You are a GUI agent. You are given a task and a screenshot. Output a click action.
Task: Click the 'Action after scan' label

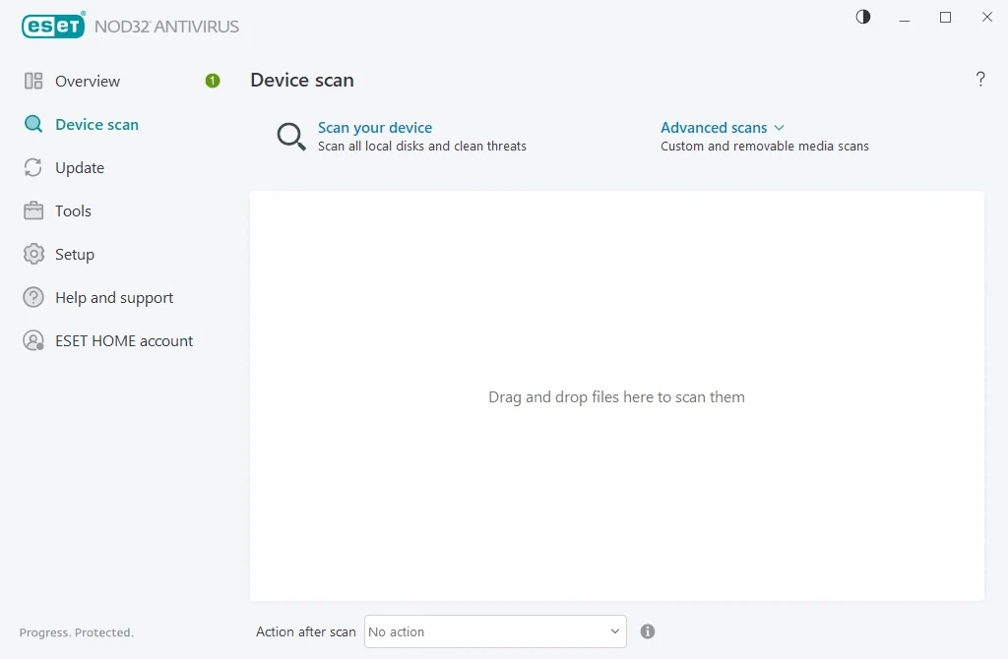pyautogui.click(x=305, y=632)
